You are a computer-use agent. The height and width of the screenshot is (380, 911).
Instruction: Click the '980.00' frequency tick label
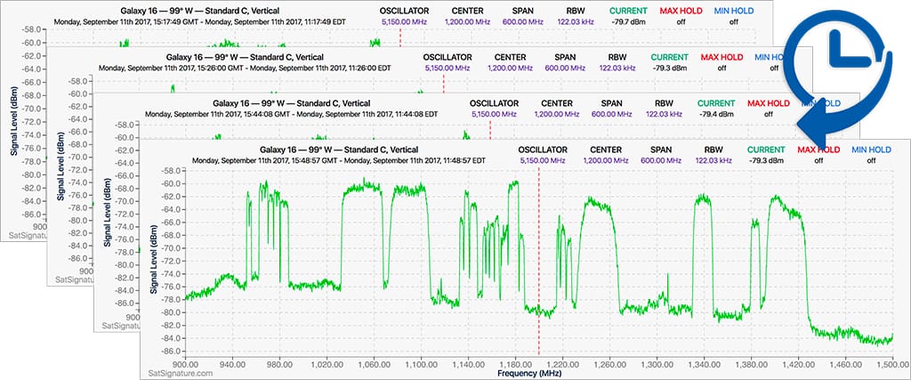pos(279,364)
